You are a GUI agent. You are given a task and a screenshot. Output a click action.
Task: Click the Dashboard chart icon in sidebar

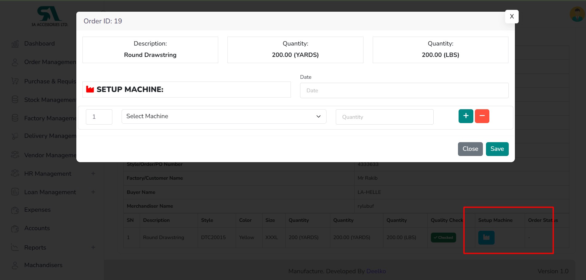point(15,44)
